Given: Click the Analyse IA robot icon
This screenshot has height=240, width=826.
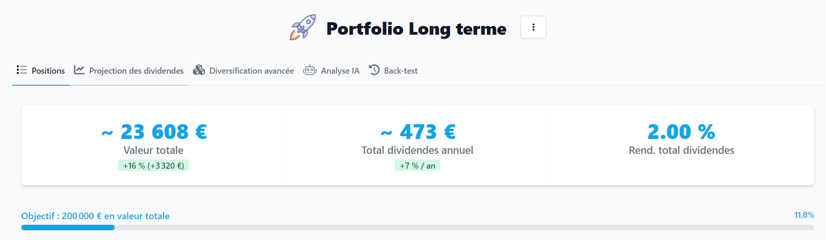Looking at the screenshot, I should coord(310,70).
